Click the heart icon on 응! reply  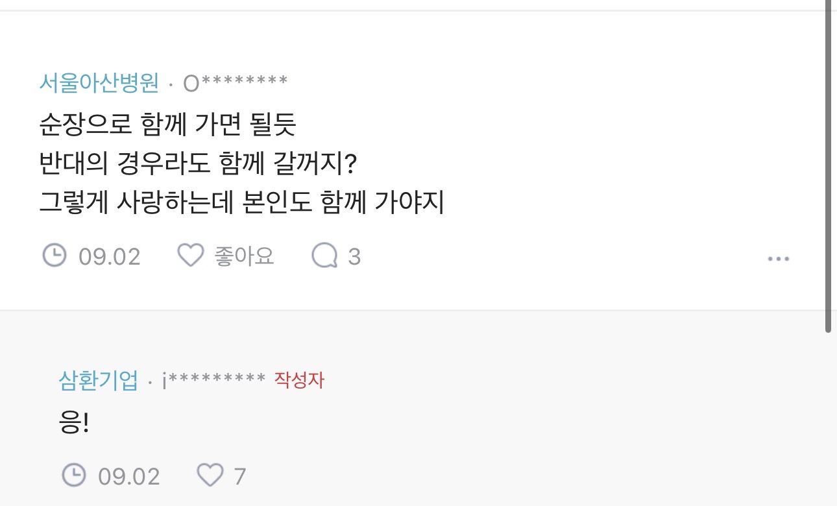click(210, 476)
